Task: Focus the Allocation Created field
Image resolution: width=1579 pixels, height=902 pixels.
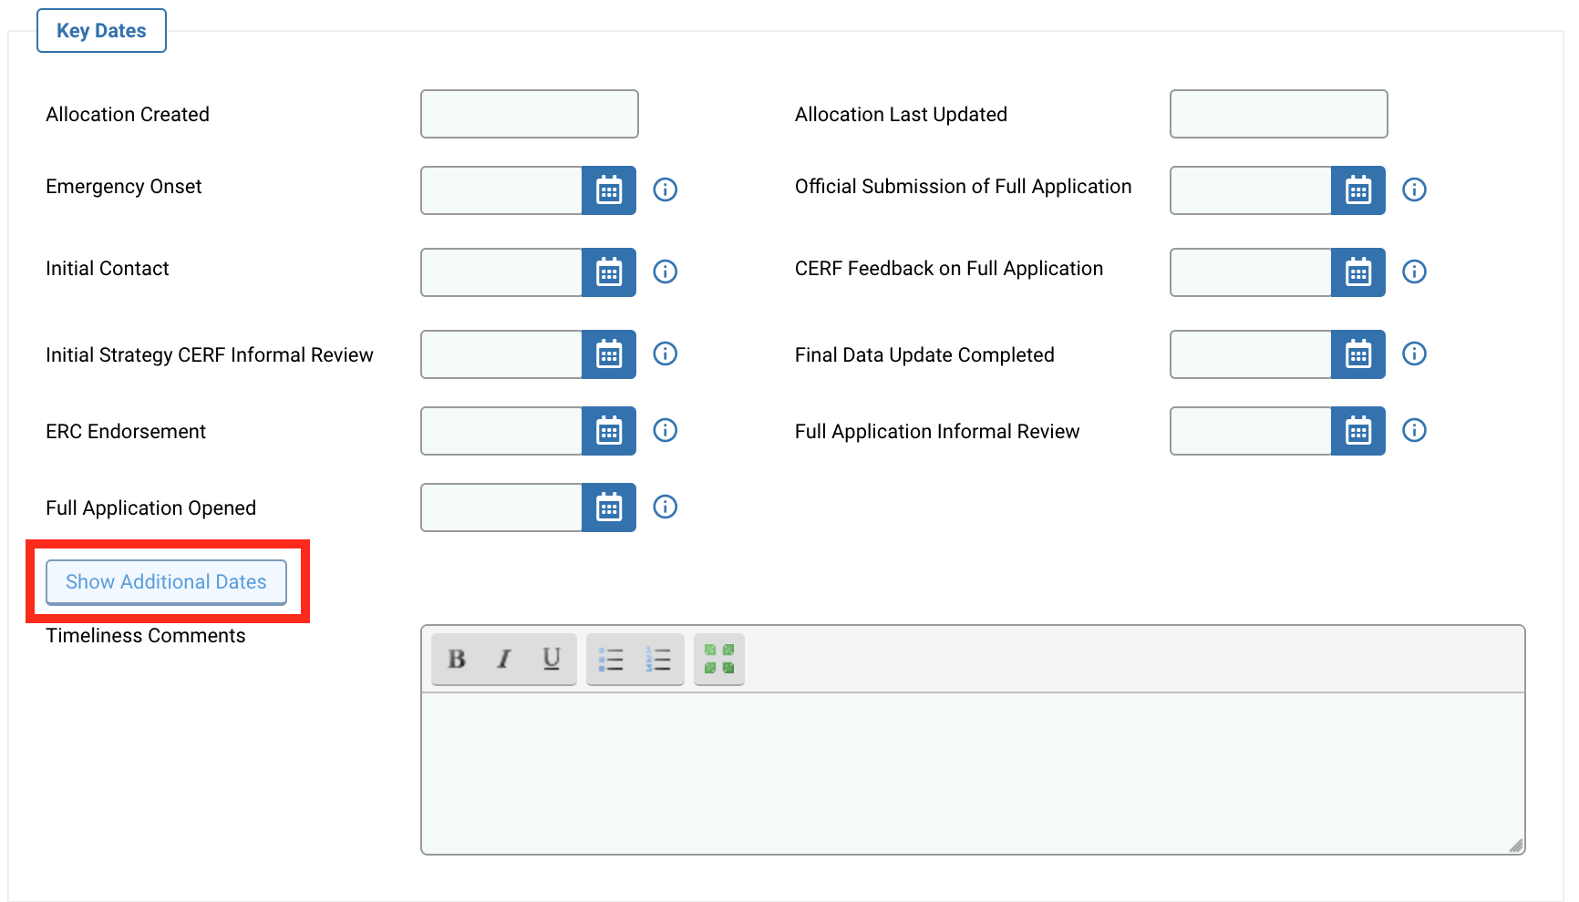Action: [x=530, y=114]
